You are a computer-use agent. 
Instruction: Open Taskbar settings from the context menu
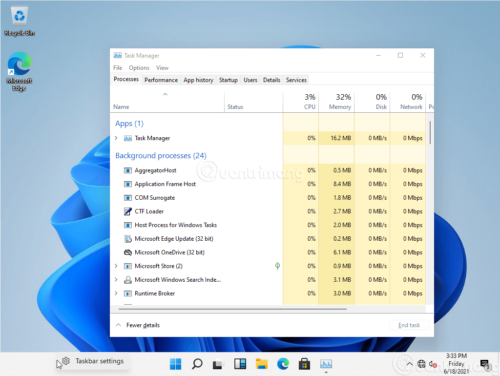[x=100, y=360]
